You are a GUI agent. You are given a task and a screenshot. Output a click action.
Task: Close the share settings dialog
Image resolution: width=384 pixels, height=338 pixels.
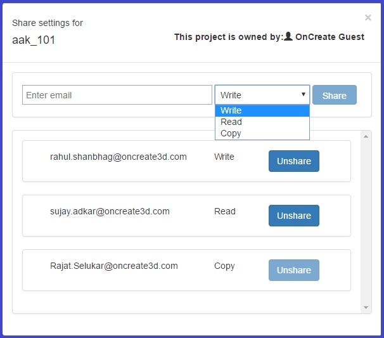coord(368,18)
